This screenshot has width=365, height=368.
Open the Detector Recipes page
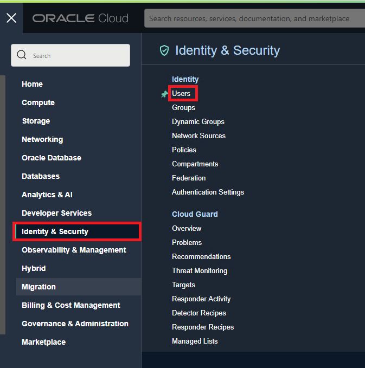199,313
